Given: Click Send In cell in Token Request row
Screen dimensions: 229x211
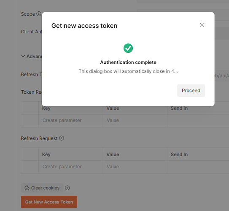Looking at the screenshot, I should coord(198,120).
